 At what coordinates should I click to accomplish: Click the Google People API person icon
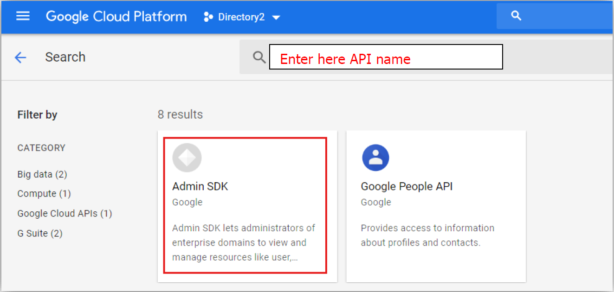coord(375,158)
